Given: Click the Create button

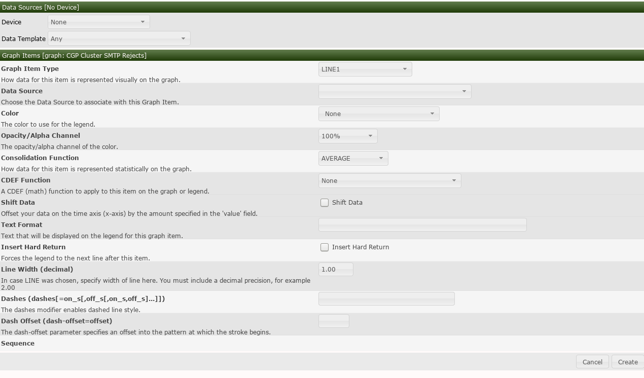Looking at the screenshot, I should point(627,362).
